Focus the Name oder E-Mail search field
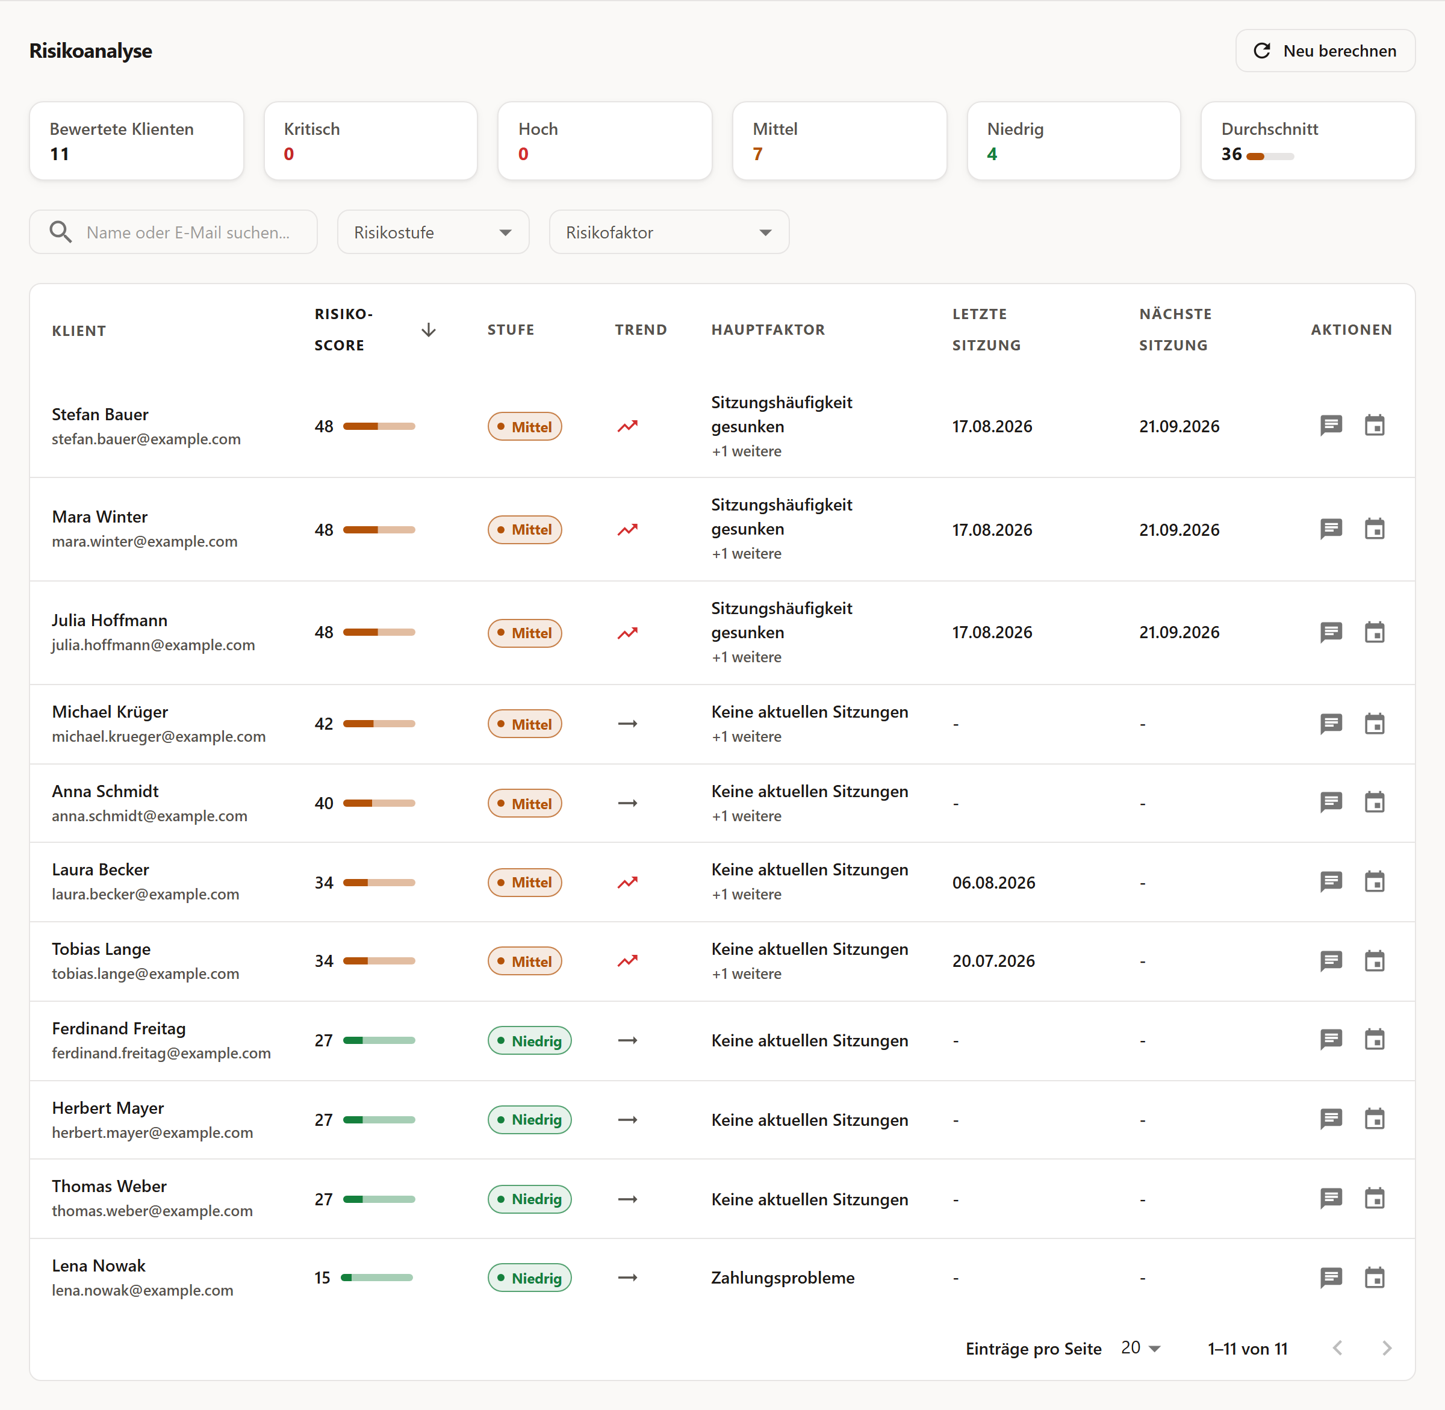Screen dimensions: 1445x1410 (173, 232)
